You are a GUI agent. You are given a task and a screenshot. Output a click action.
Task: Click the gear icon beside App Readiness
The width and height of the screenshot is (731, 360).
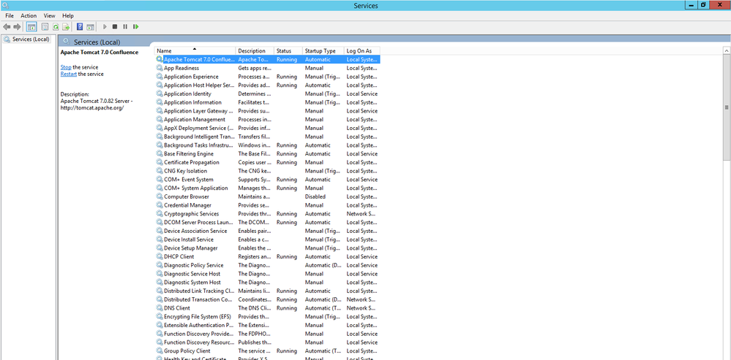pos(160,68)
